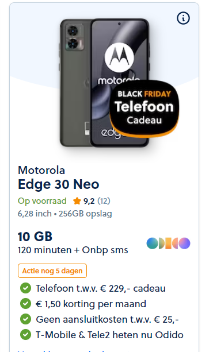Screen dimensions: 213x352
Task: Click checkmark beside T-Mobile & Tele2 line
Action: 26,335
